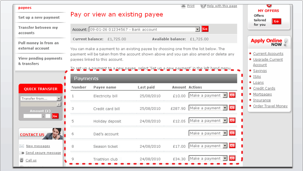This screenshot has width=303, height=171.
Task: Click the Print icon at top
Action: point(184,6)
